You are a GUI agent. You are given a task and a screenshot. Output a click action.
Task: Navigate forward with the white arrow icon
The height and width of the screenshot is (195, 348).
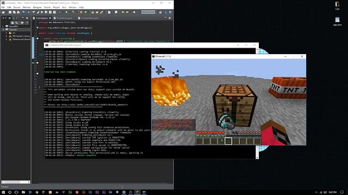click(x=134, y=12)
